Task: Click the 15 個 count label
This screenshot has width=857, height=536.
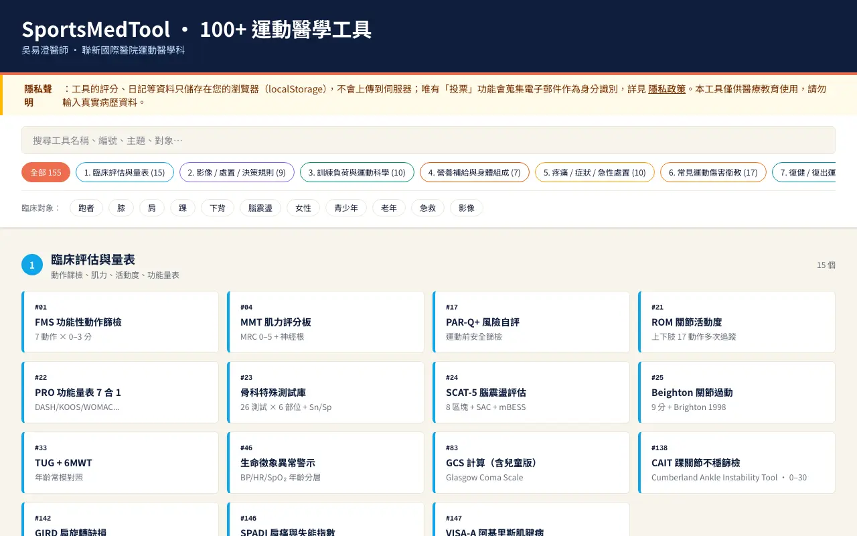Action: tap(826, 265)
